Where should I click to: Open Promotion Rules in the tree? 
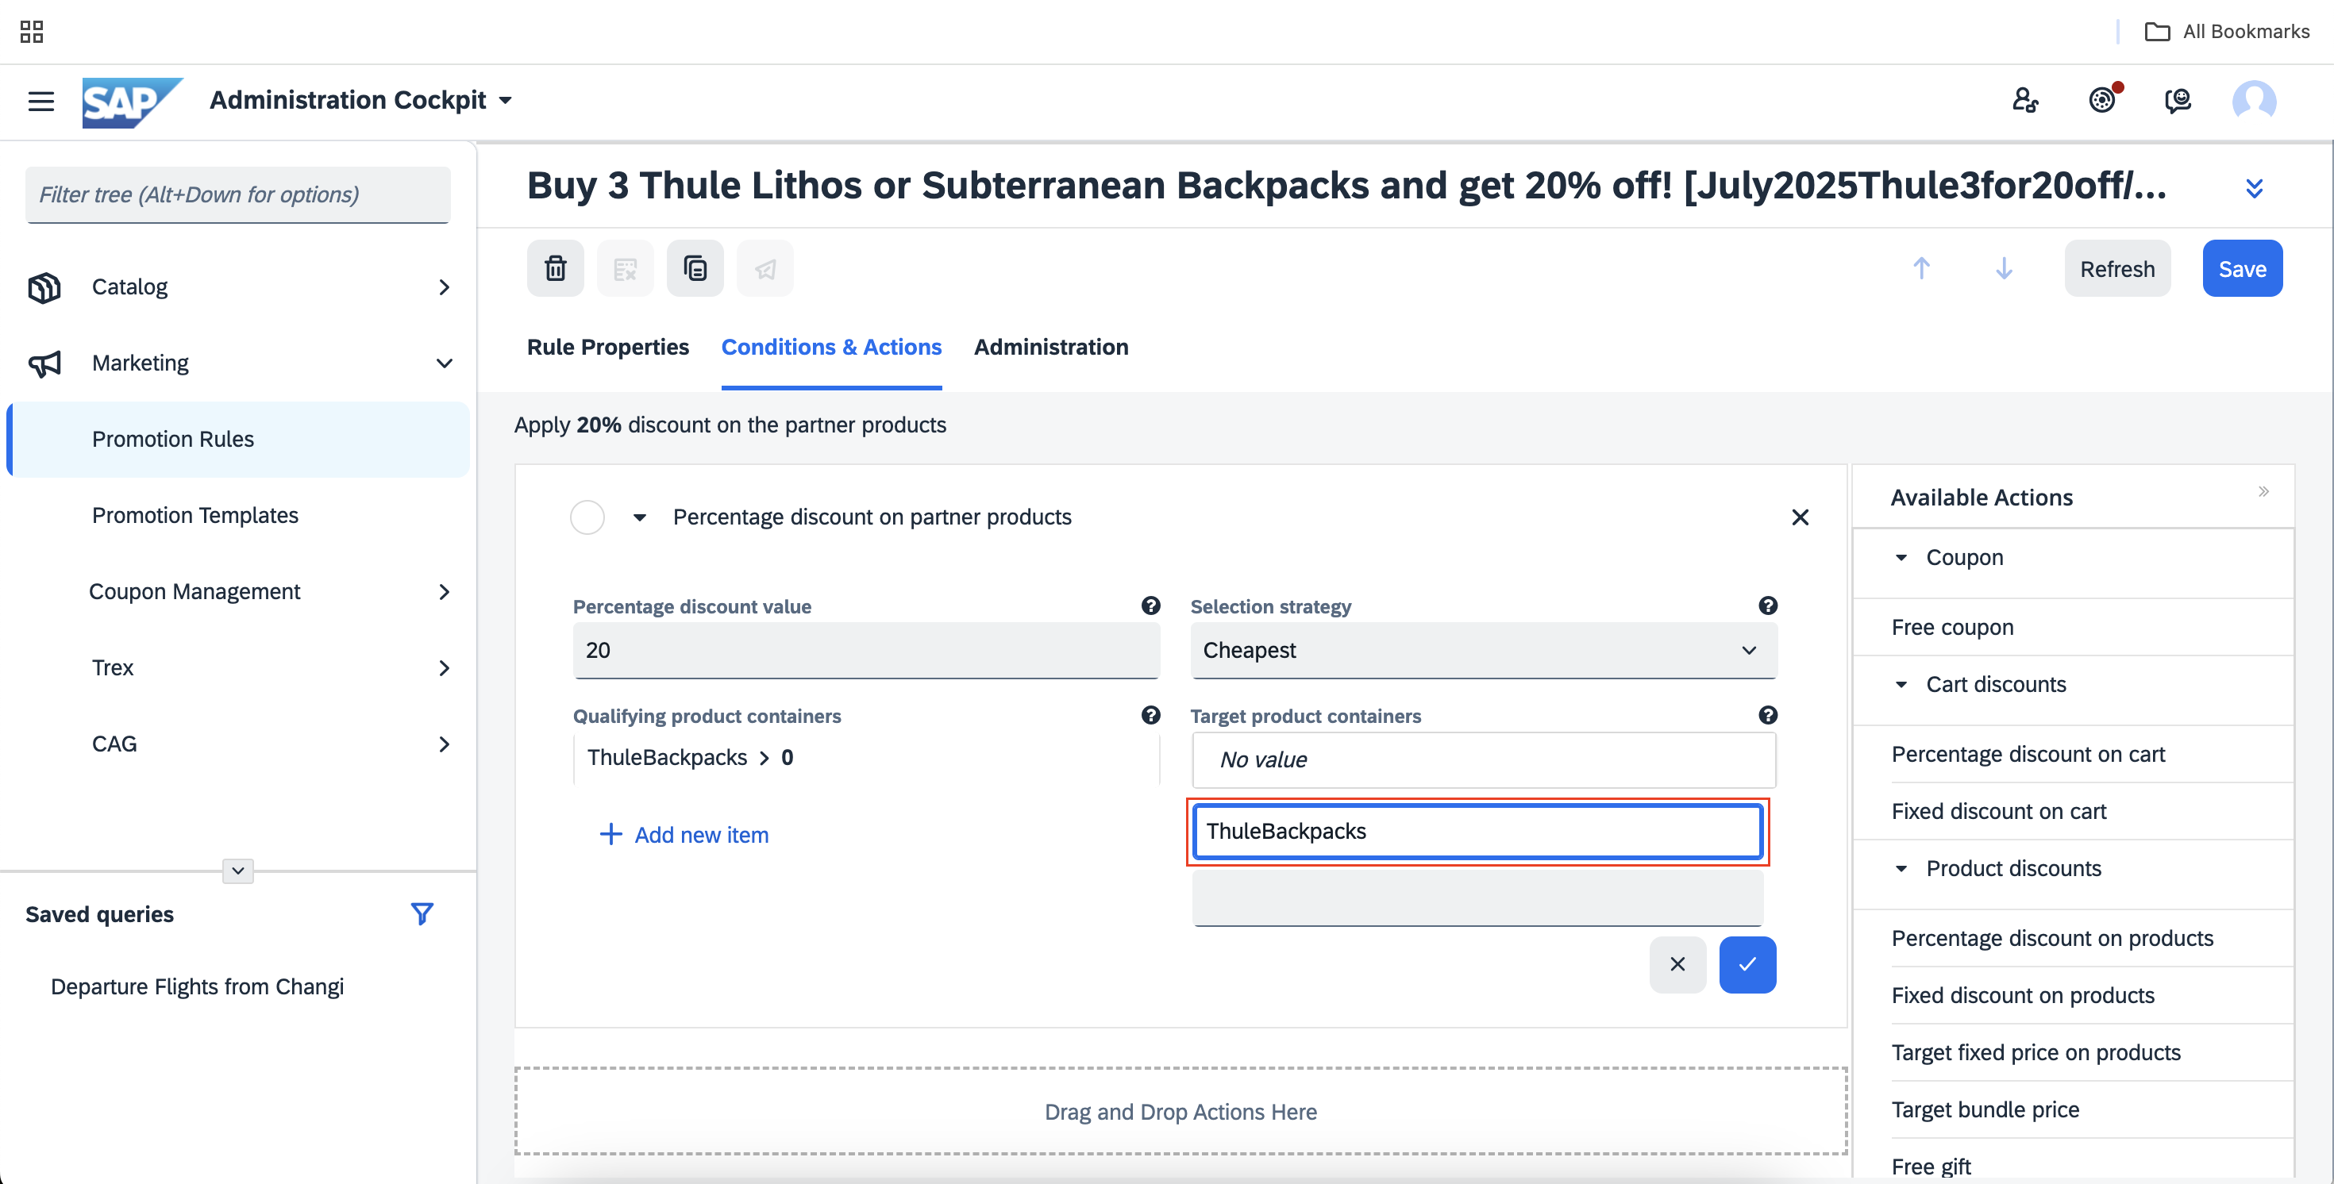pos(238,439)
